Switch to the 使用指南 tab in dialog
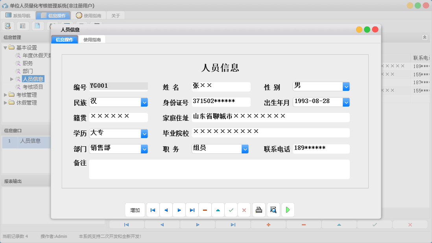 92,39
